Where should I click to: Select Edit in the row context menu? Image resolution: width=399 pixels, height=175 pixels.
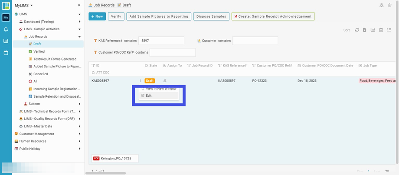159,95
